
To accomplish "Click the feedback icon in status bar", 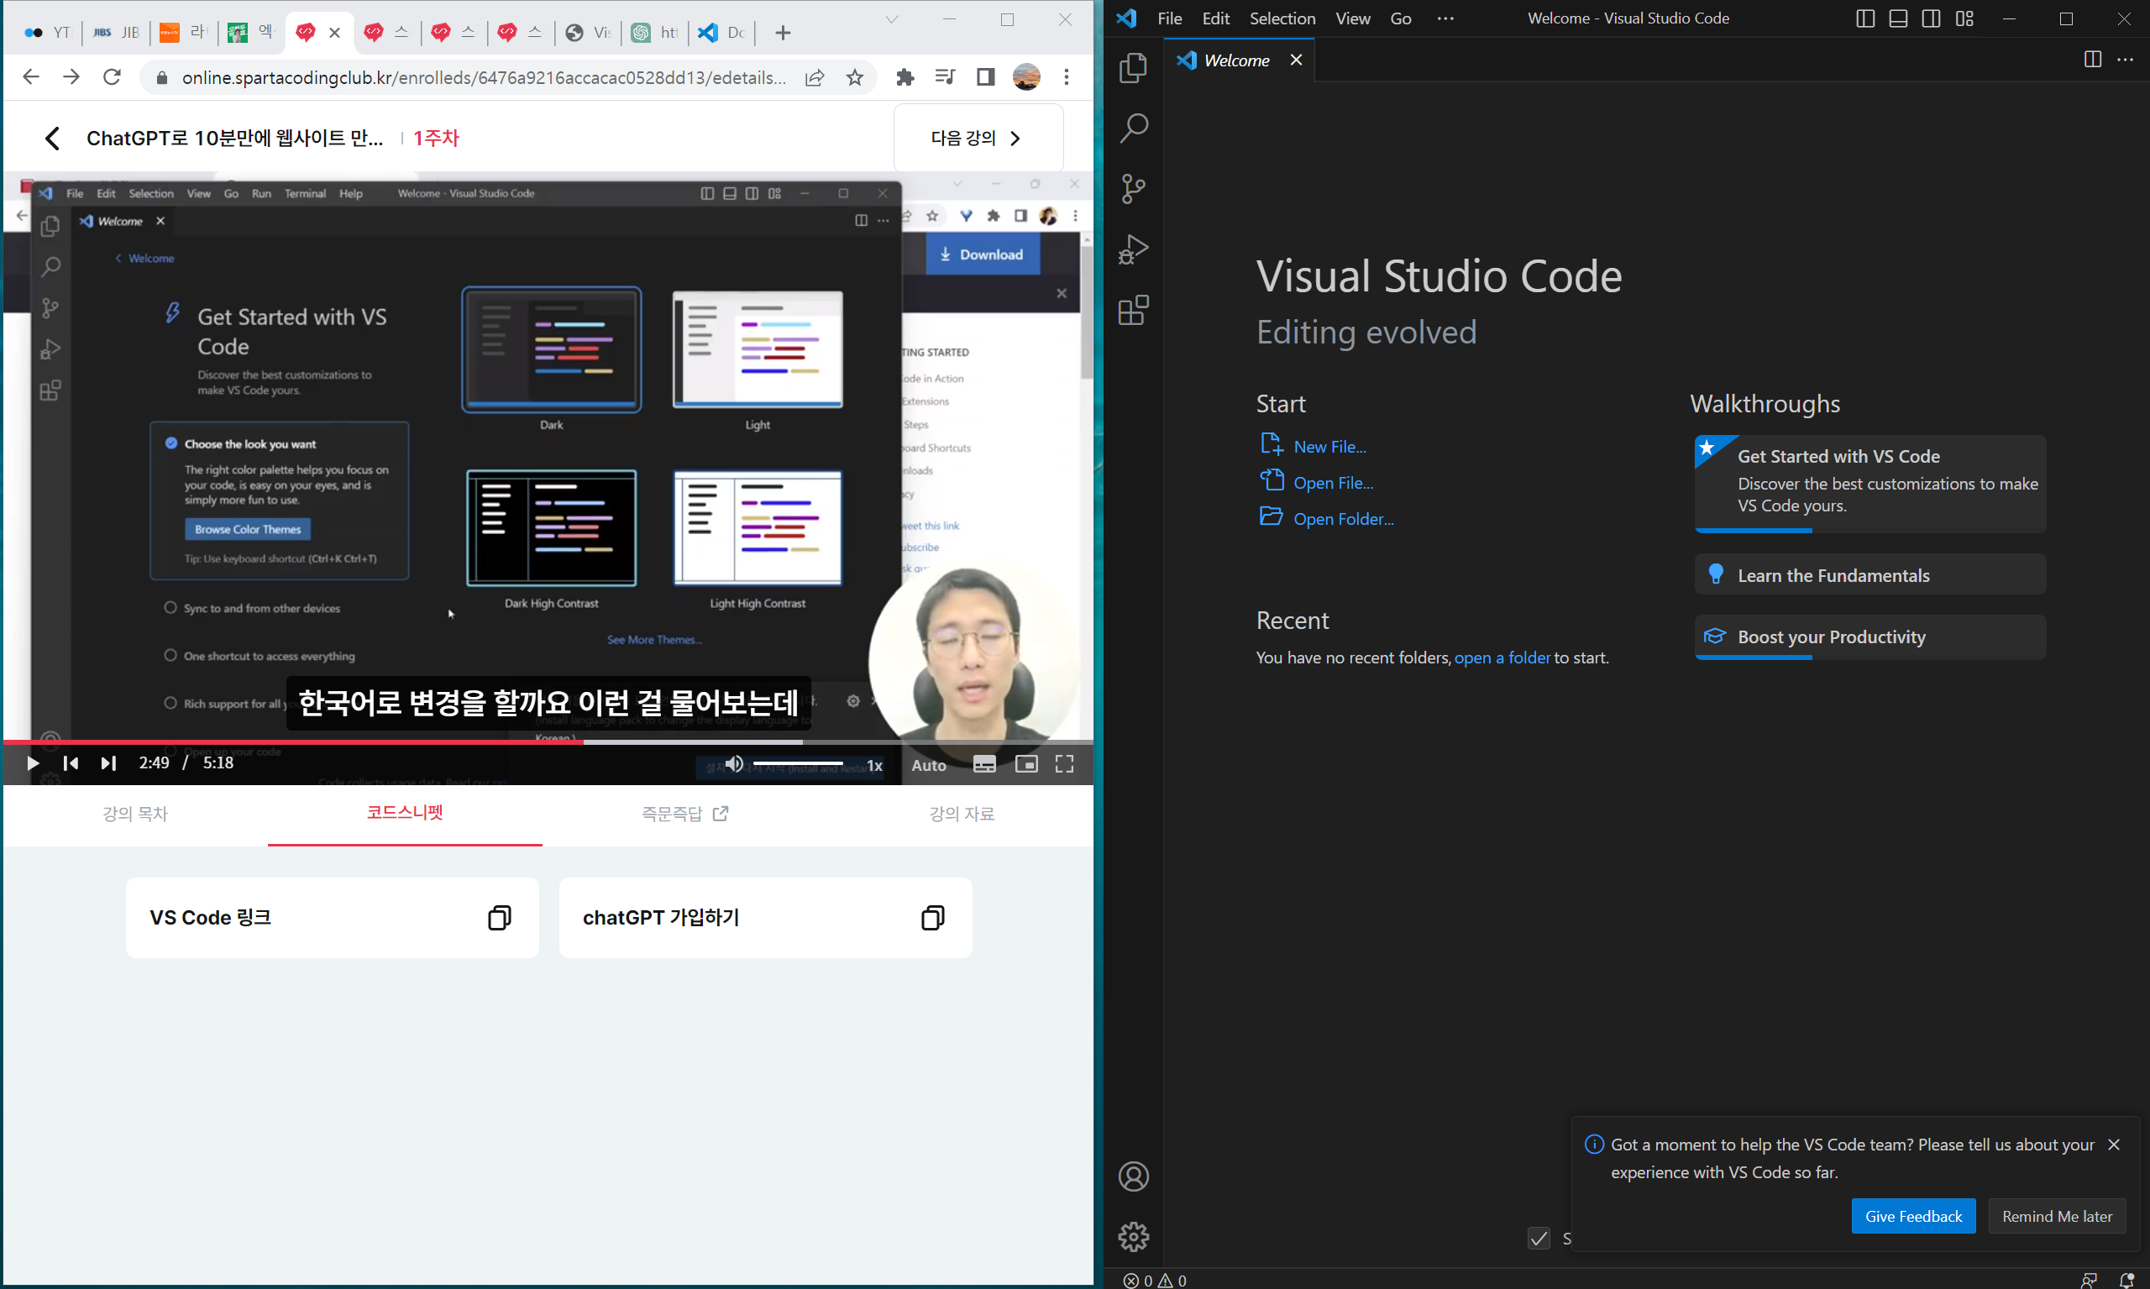I will [x=2089, y=1280].
